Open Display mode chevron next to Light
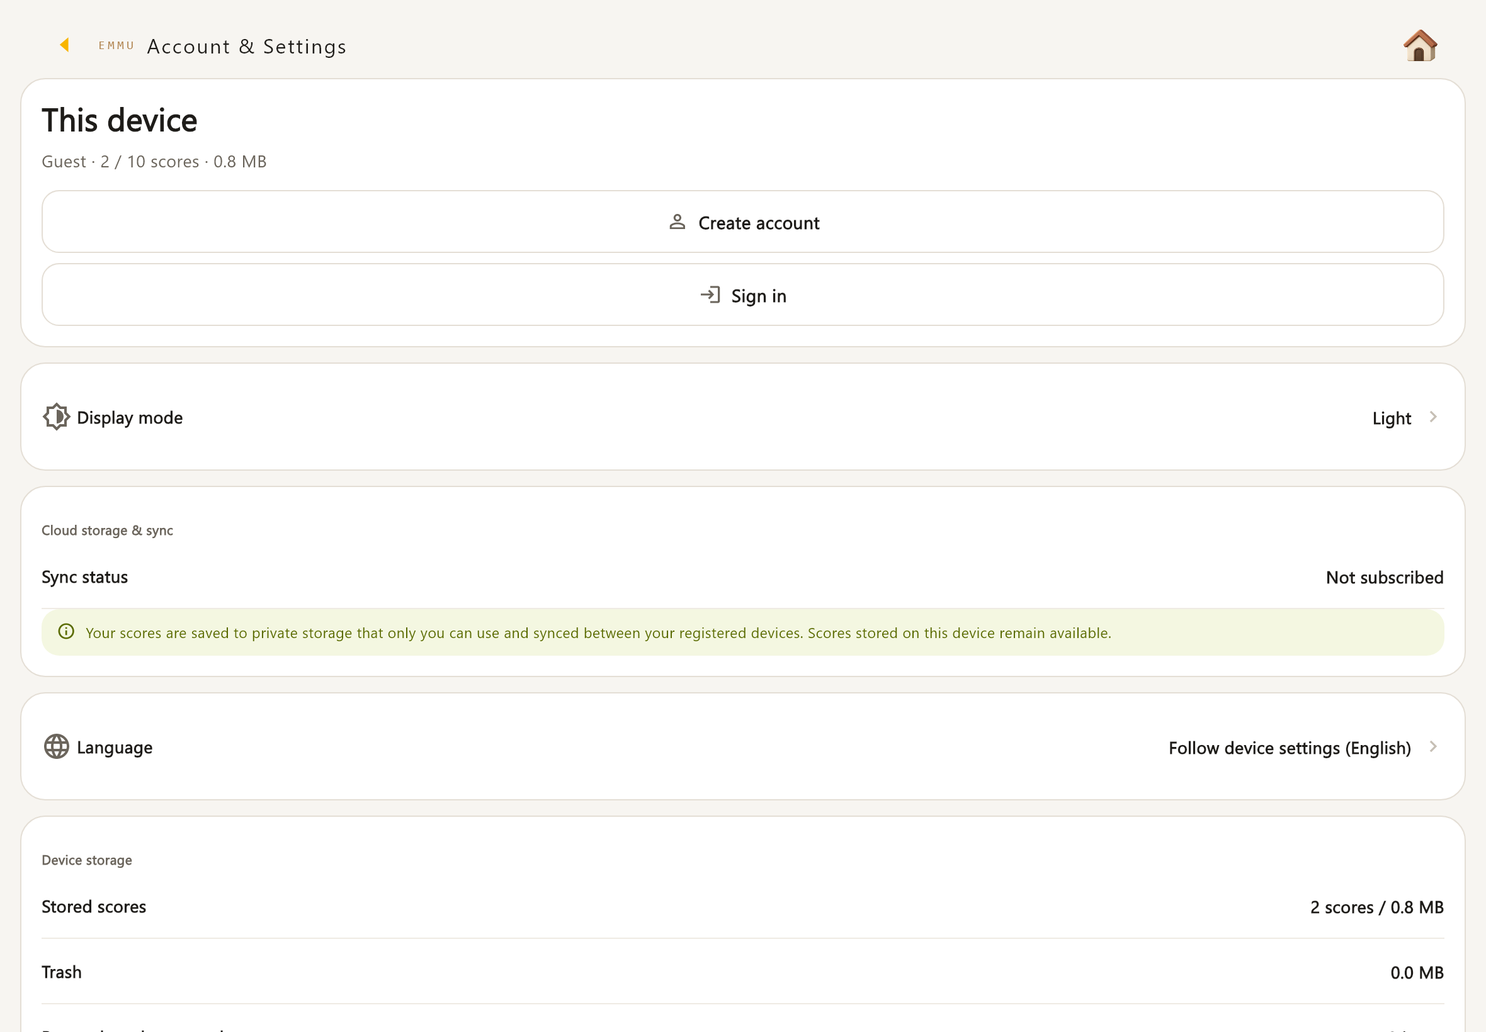 click(1433, 417)
